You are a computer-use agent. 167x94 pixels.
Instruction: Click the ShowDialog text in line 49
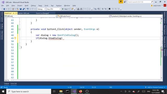[x=55, y=38]
